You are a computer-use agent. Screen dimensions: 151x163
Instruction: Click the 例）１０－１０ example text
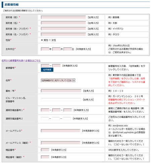point(116,91)
